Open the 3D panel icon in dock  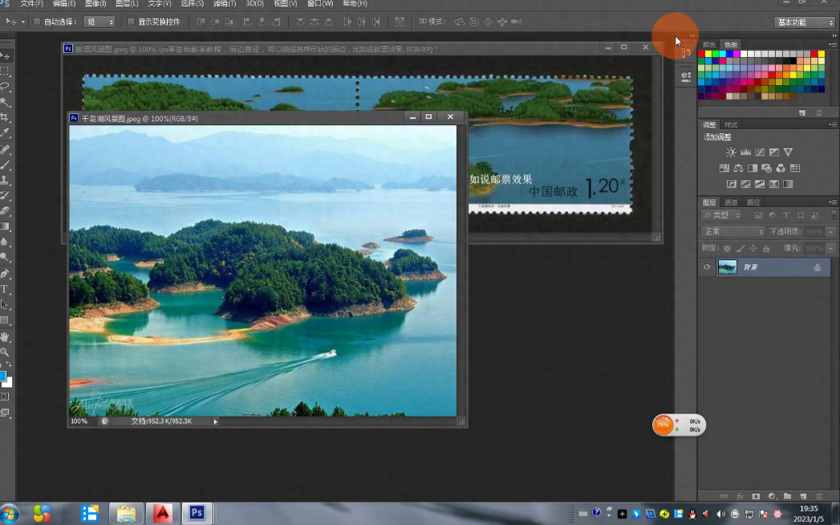coord(686,76)
